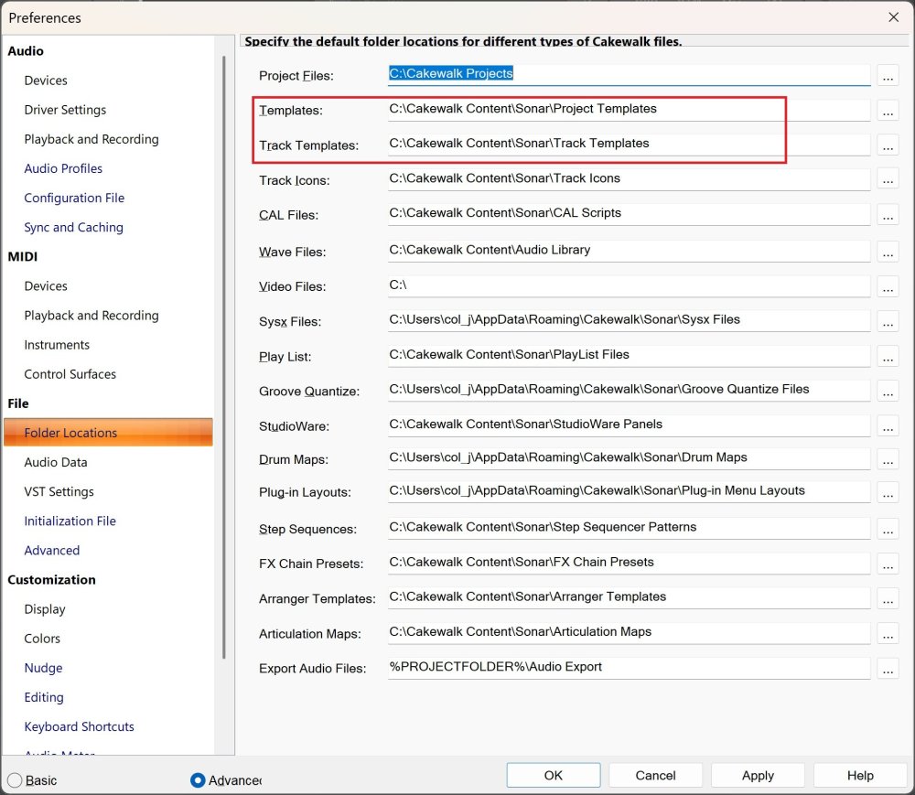Viewport: 915px width, 795px height.
Task: Select Control Surfaces under MIDI
Action: click(x=70, y=374)
